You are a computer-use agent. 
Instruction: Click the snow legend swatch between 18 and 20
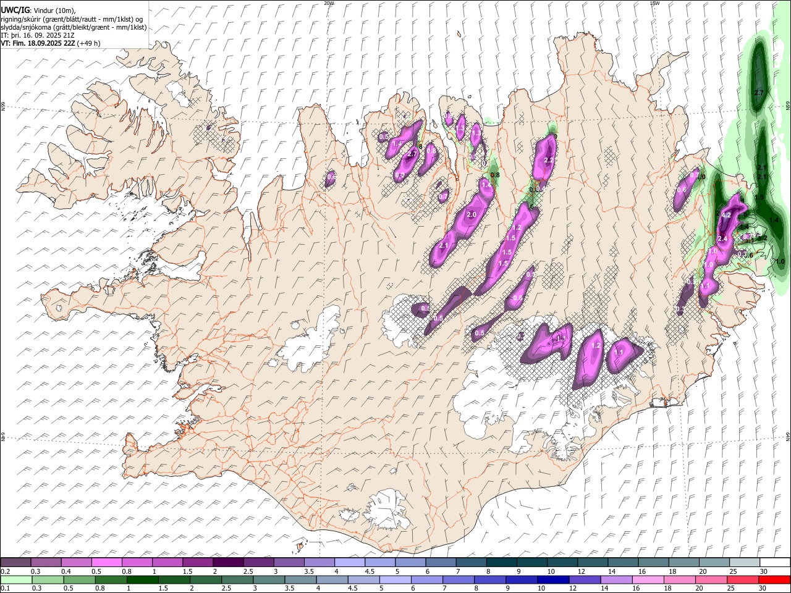point(683,563)
